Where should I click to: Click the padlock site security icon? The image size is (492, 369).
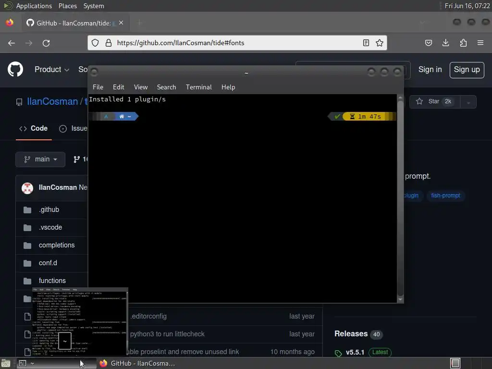pyautogui.click(x=109, y=43)
